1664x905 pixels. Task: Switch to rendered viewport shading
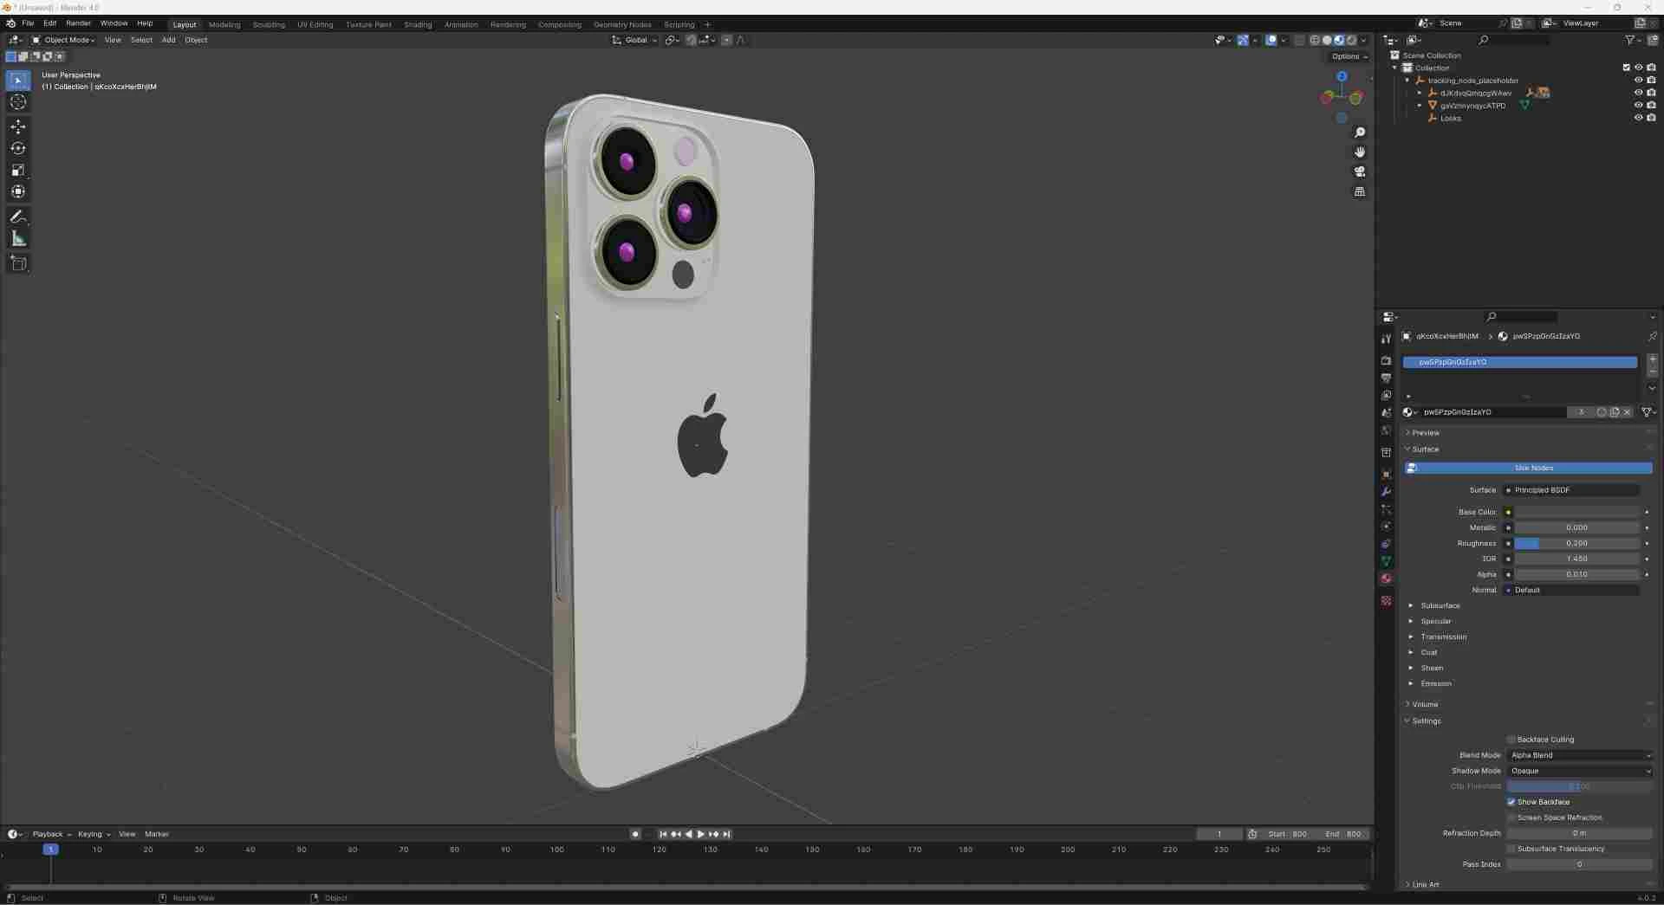(1351, 40)
